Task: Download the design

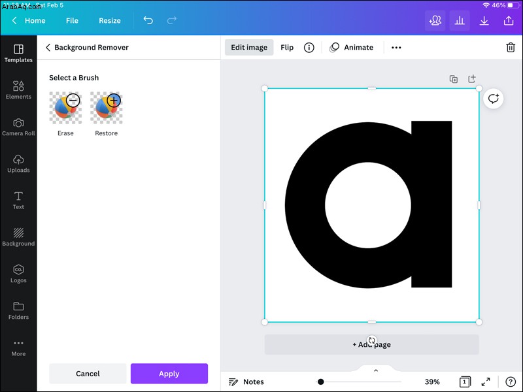Action: click(484, 21)
